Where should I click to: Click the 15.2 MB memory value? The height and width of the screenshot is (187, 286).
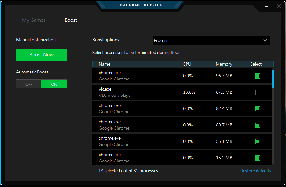tap(224, 158)
